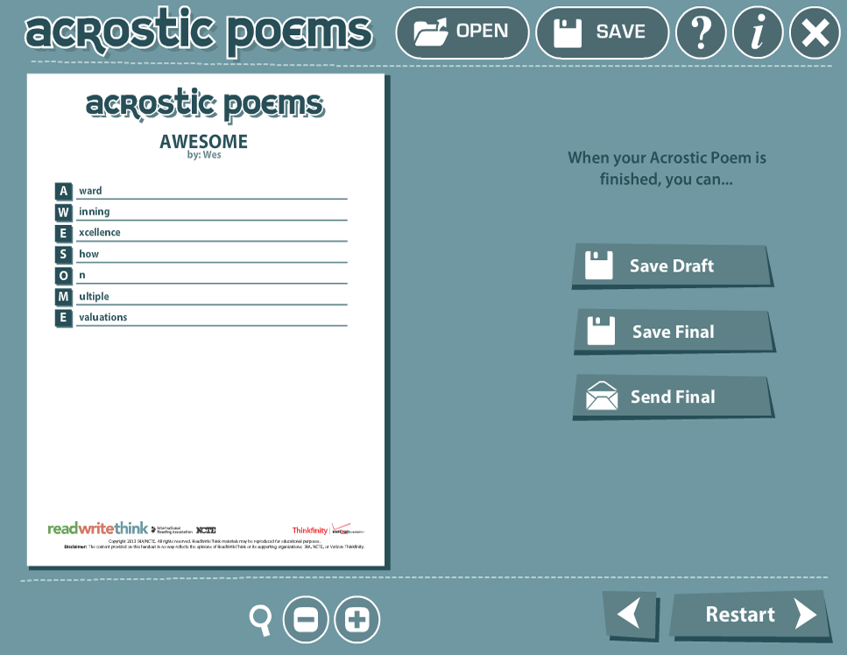This screenshot has height=655, width=847.
Task: Click the magnifying glass icon
Action: (x=261, y=619)
